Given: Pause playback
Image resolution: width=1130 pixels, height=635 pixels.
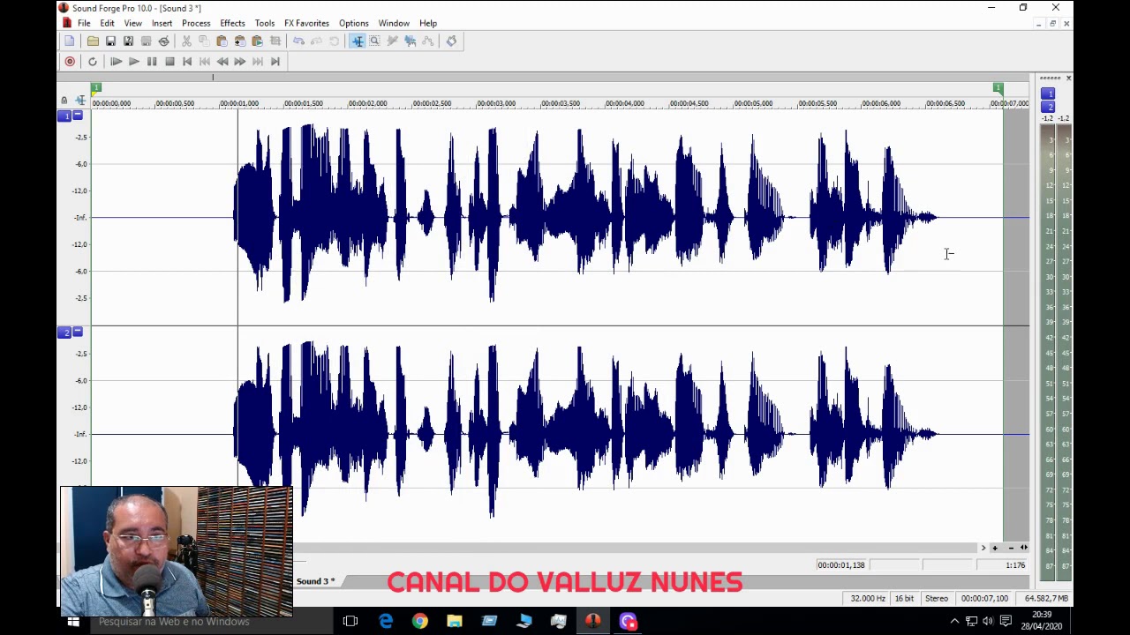Looking at the screenshot, I should [x=151, y=62].
